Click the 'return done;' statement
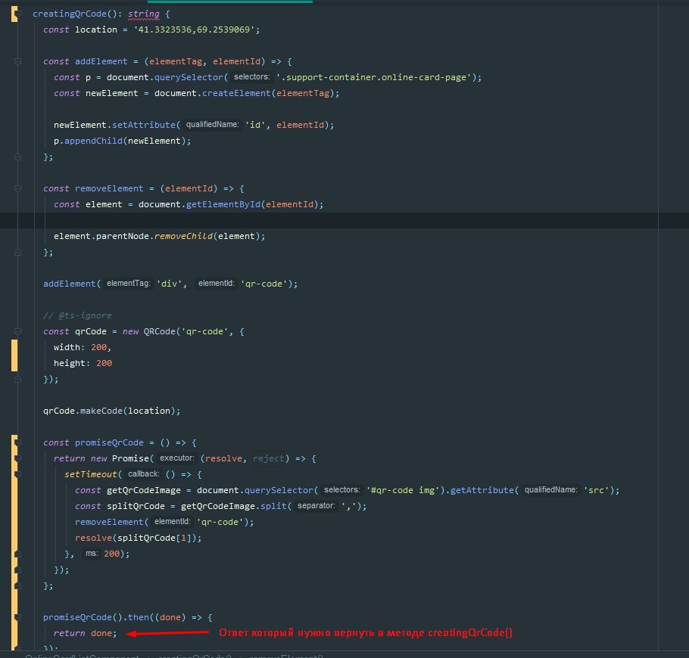Screen dimensions: 689x658 coord(86,633)
